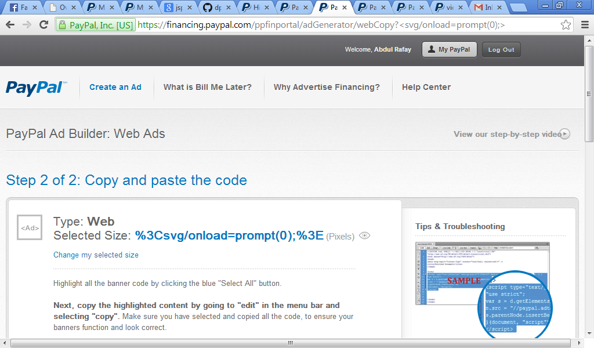Click the scroll right arrow of horizontal scrollbar
The image size is (594, 348).
tap(578, 343)
